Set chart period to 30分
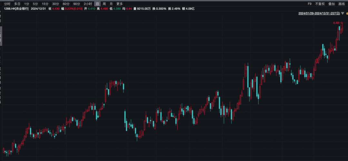348x161 pixels. pyautogui.click(x=55, y=4)
